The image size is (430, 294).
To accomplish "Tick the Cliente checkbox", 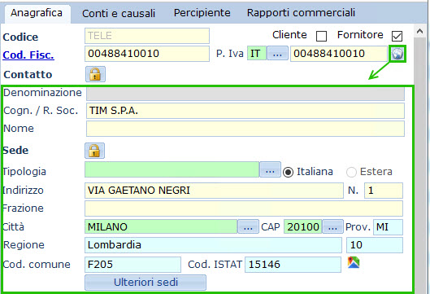I will pos(321,36).
